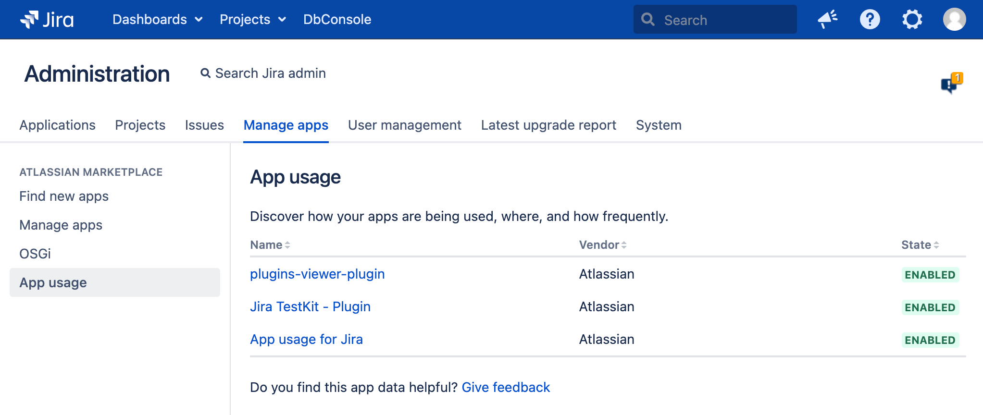Click the Give feedback link
This screenshot has height=415, width=983.
pyautogui.click(x=506, y=388)
